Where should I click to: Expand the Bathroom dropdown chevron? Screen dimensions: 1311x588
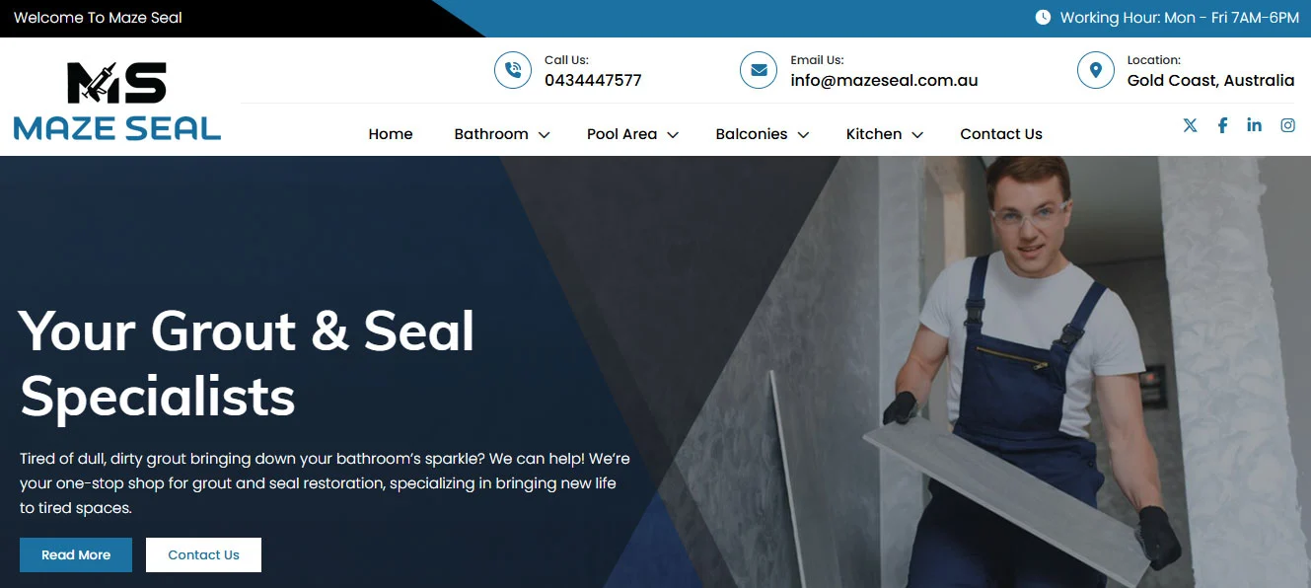(x=544, y=135)
